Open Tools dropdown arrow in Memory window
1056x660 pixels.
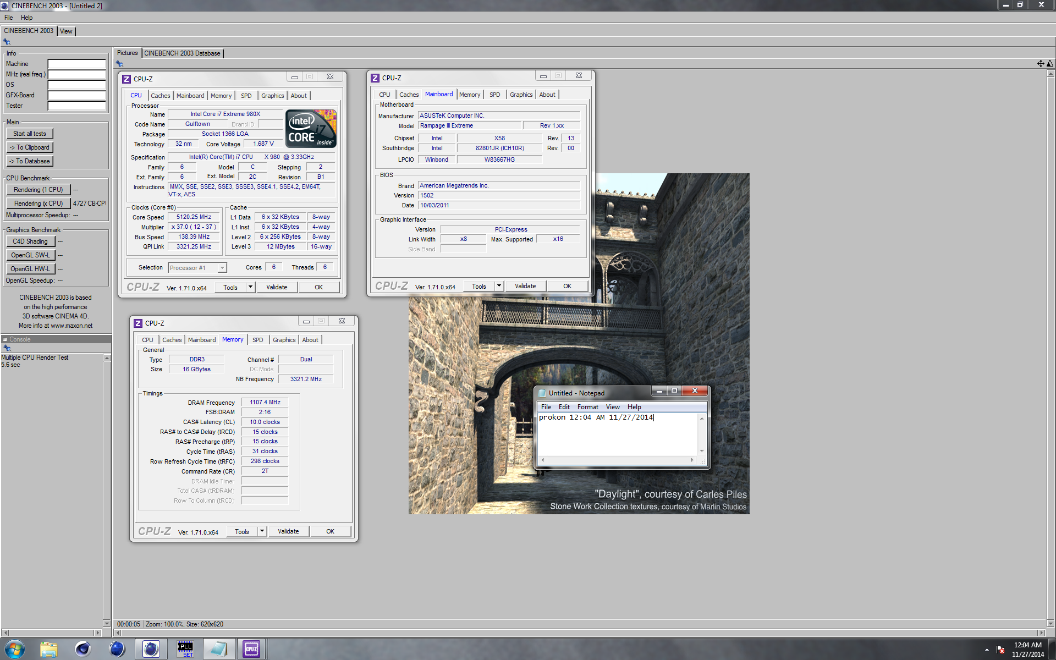point(262,531)
